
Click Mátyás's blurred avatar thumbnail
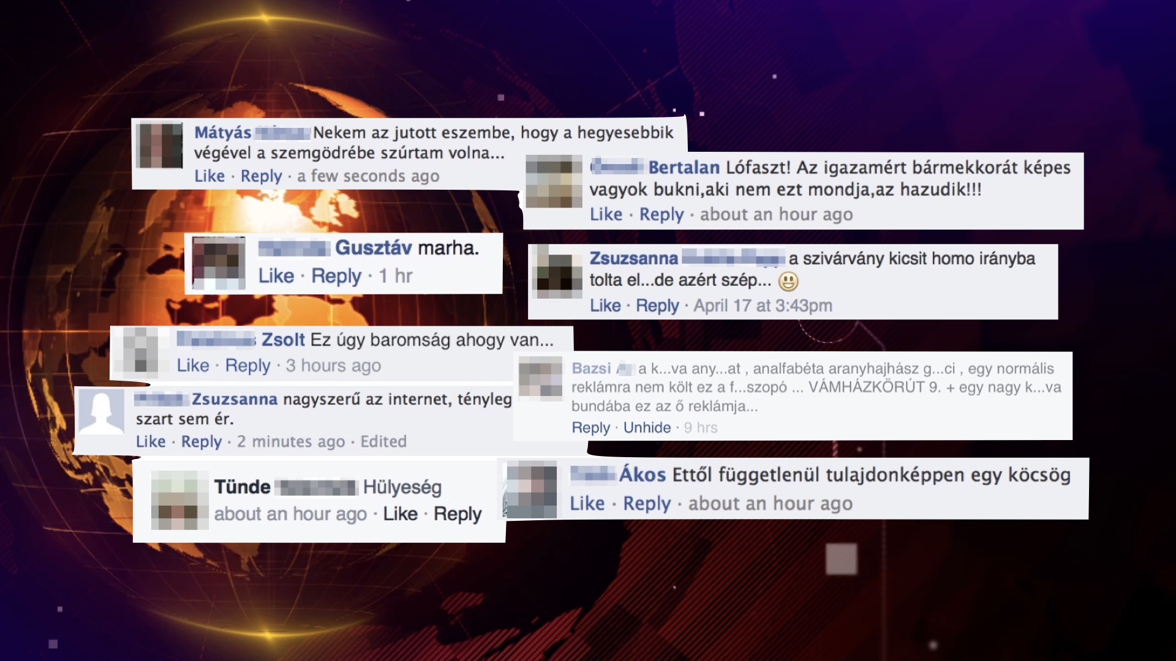point(160,146)
